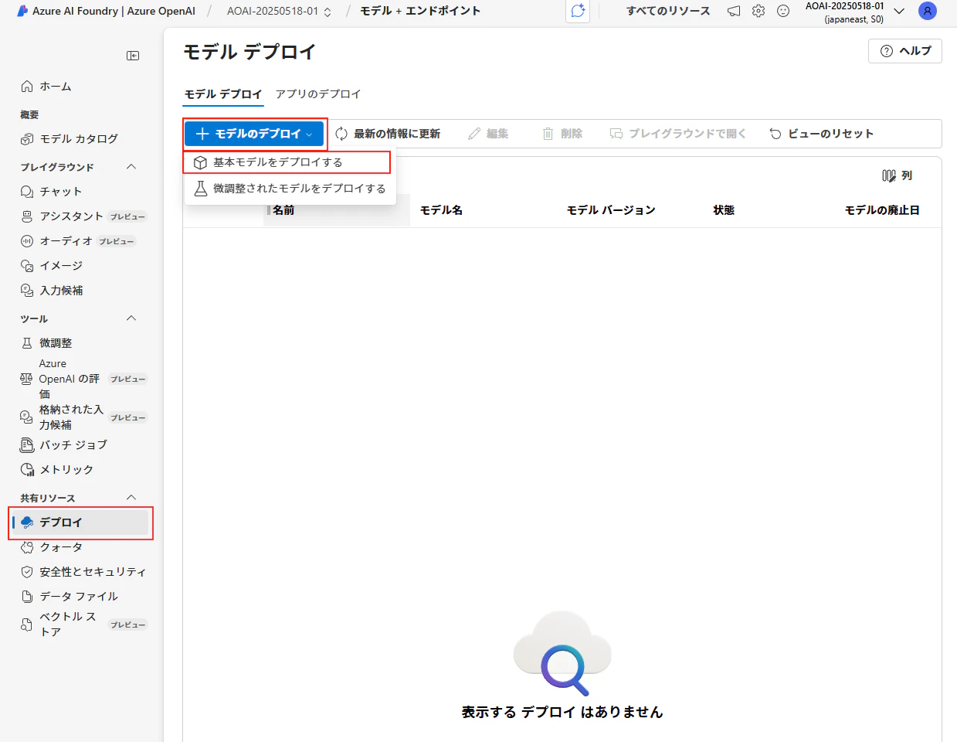
Task: Click Azure AI Foundry logo link
Action: [x=106, y=11]
